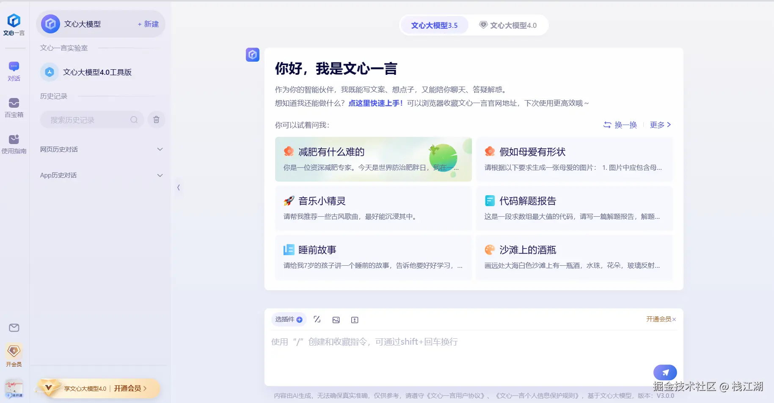
Task: Choose the 睡前故事 prompt card
Action: coord(373,257)
